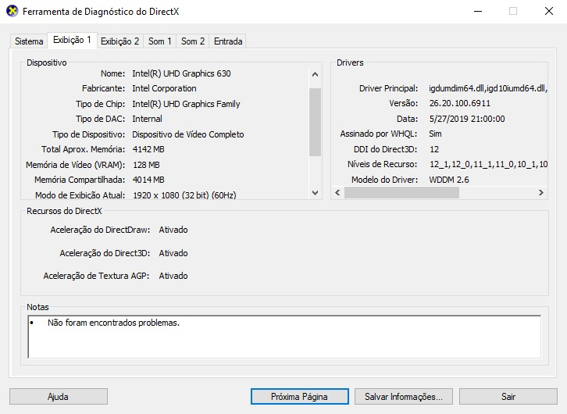The width and height of the screenshot is (567, 414).
Task: Click date '5/27/2019 21:00:00' value
Action: click(467, 119)
